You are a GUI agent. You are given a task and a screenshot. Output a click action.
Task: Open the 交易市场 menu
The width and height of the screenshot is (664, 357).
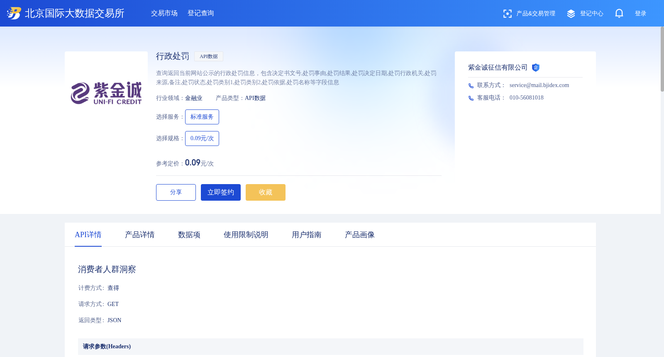pos(164,13)
